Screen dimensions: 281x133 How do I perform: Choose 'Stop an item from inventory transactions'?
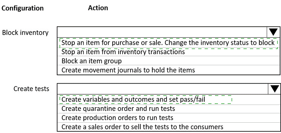[x=123, y=52]
